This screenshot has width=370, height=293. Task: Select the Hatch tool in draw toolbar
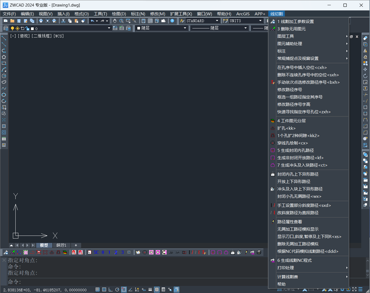click(x=4, y=126)
